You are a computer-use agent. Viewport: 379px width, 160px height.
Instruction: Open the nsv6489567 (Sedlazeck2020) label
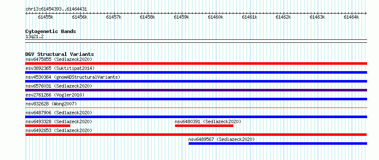tap(221, 139)
